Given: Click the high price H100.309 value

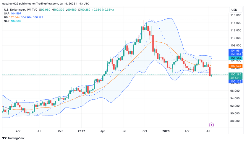Looking at the screenshot, I should pos(58,10).
